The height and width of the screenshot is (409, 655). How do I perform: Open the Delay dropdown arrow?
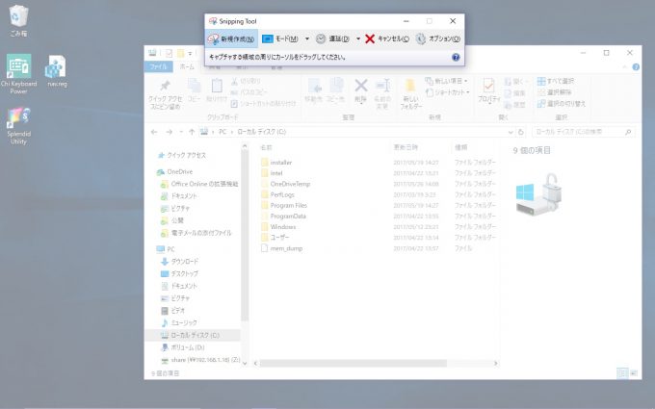pos(358,38)
